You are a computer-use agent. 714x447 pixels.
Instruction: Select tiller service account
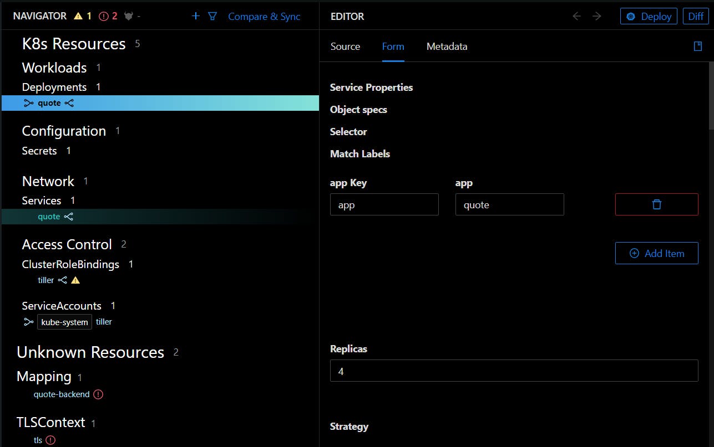(104, 322)
